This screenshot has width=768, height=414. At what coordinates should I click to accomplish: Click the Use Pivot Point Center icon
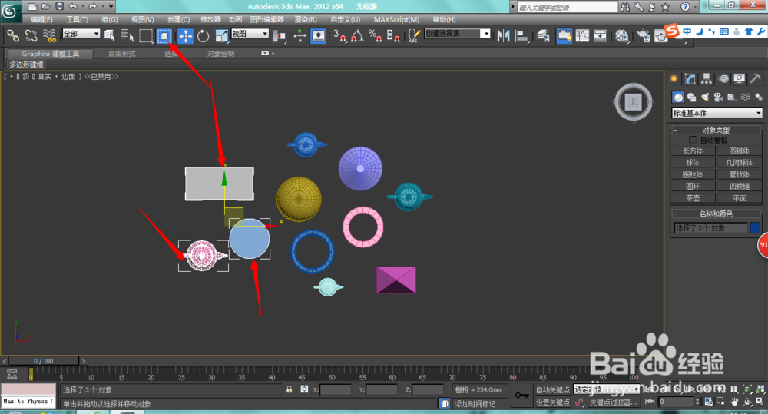(x=280, y=36)
